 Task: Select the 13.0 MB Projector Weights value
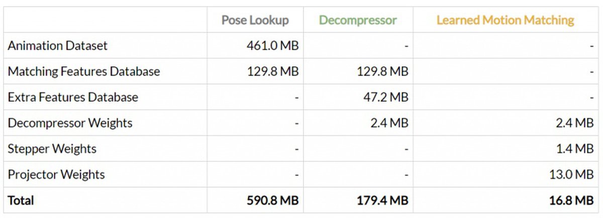(571, 175)
